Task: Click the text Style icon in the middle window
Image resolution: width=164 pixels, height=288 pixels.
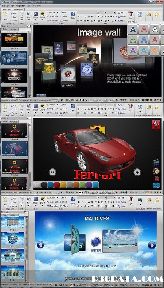Action: tap(130, 106)
